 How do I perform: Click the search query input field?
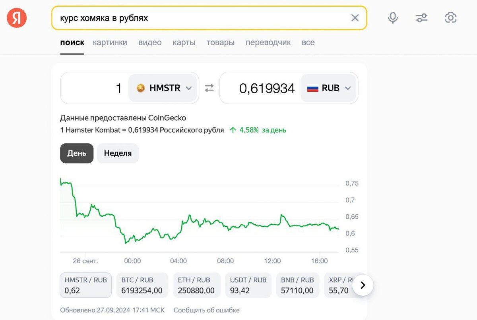click(199, 18)
